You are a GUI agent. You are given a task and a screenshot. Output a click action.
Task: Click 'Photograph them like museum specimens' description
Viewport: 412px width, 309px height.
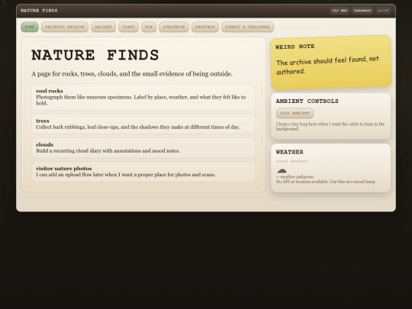pyautogui.click(x=141, y=100)
